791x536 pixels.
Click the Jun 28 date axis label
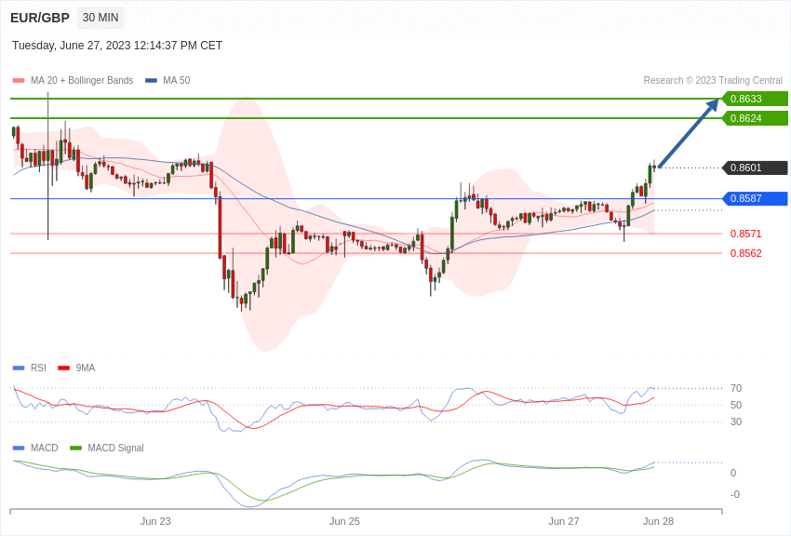(x=658, y=521)
